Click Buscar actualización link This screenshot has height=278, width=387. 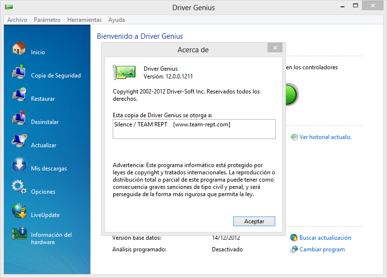(x=325, y=238)
